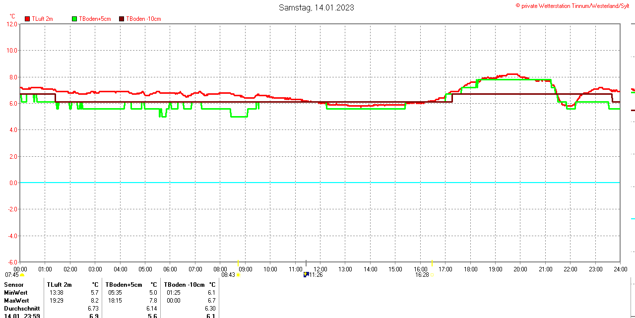Screen dimensions: 635x318
Task: Click the MinWert row label in table
Action: [x=16, y=293]
